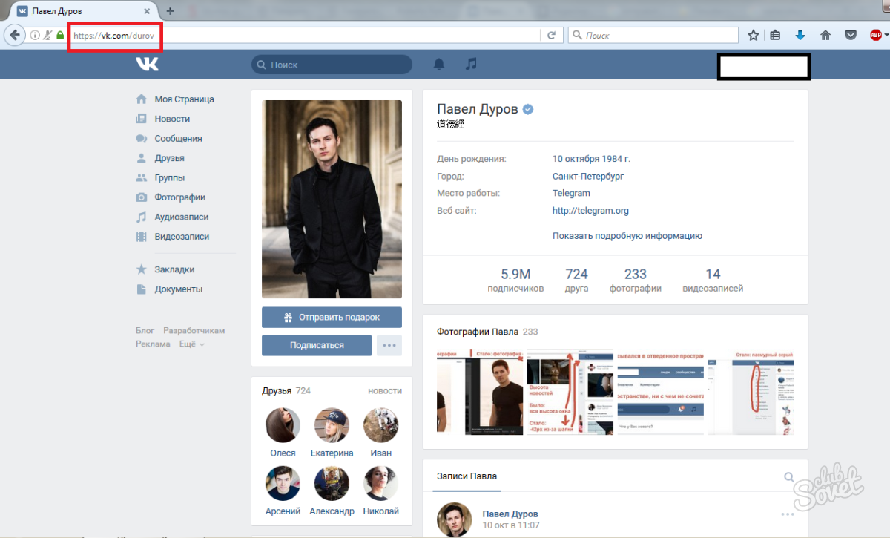This screenshot has height=538, width=890.
Task: Reload the page with the refresh button
Action: (x=551, y=35)
